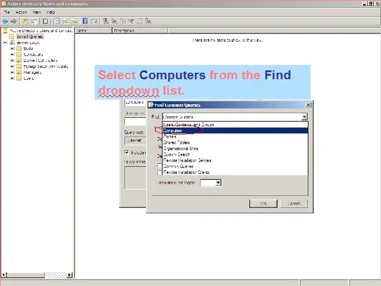Open the Days since last logon dropdown
Screen dimensions: 381x286
pyautogui.click(x=218, y=183)
